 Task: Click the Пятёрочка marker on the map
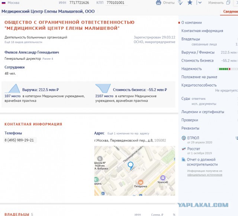point(141,182)
